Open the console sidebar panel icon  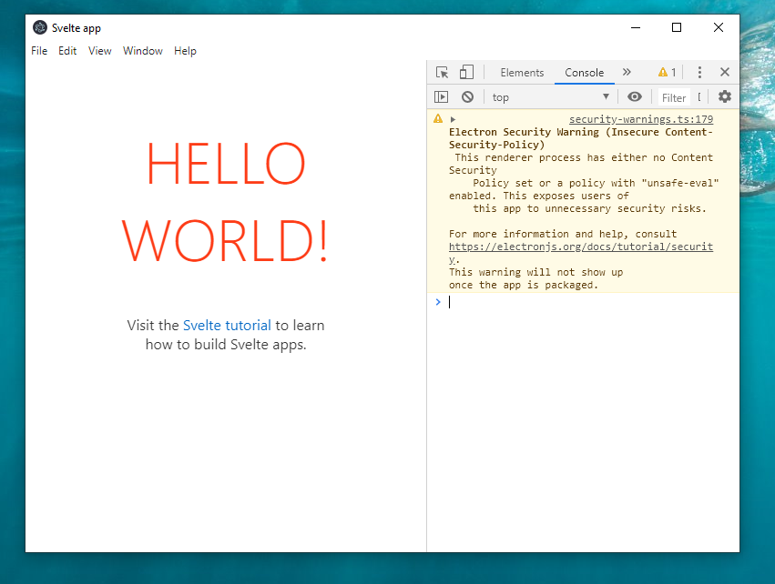pyautogui.click(x=441, y=96)
